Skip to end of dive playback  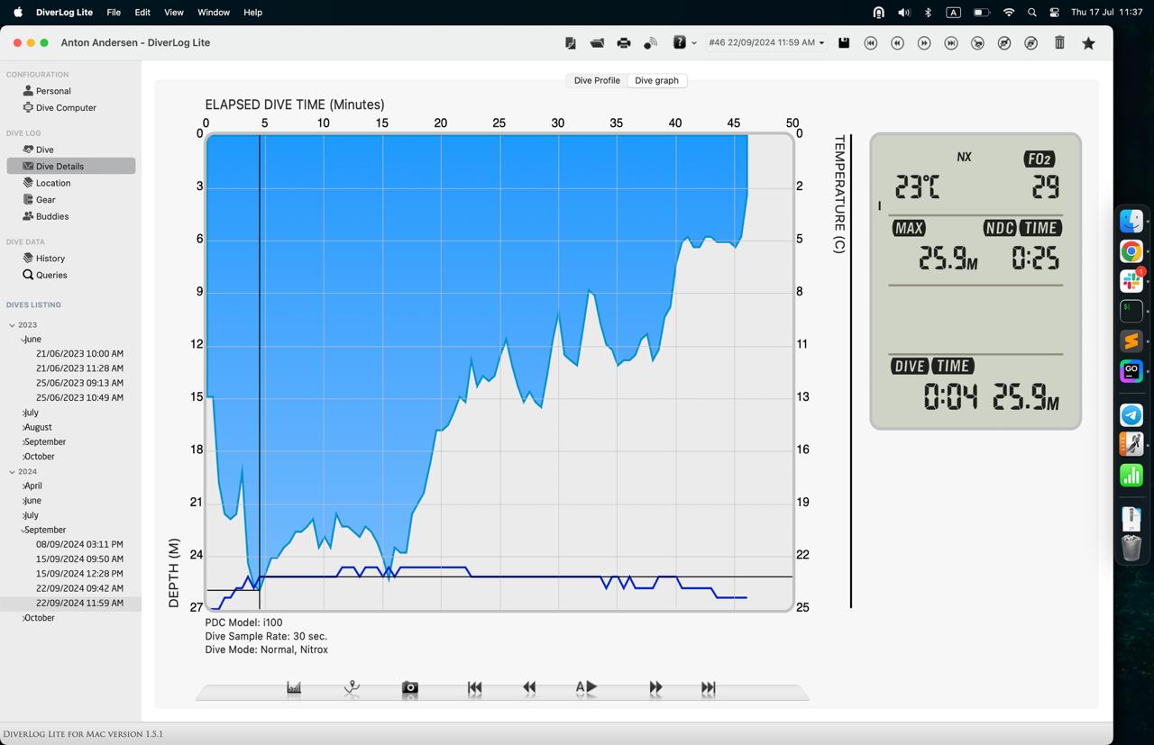click(x=709, y=687)
